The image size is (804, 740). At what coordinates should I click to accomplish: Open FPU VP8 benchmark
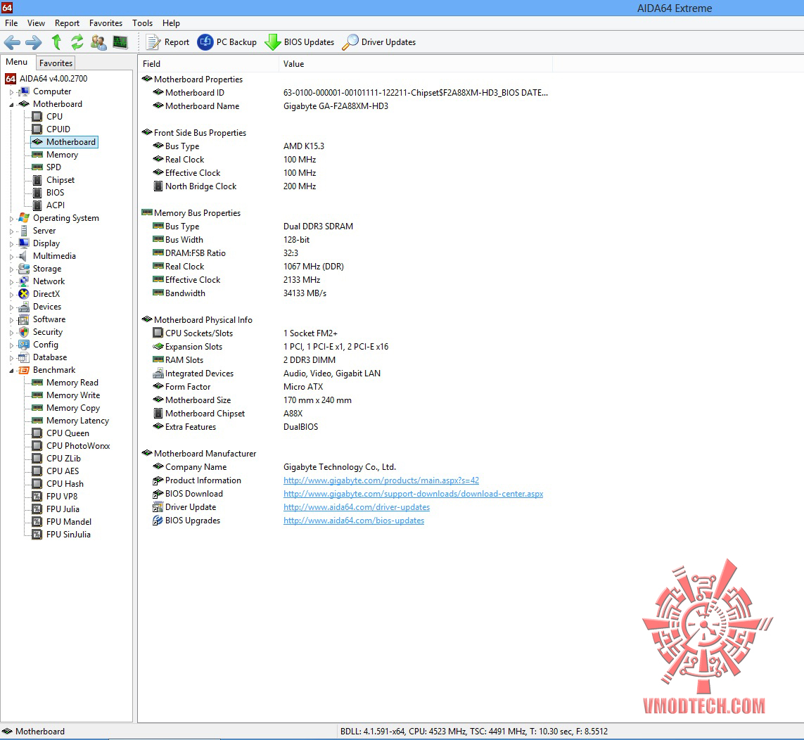(x=61, y=497)
